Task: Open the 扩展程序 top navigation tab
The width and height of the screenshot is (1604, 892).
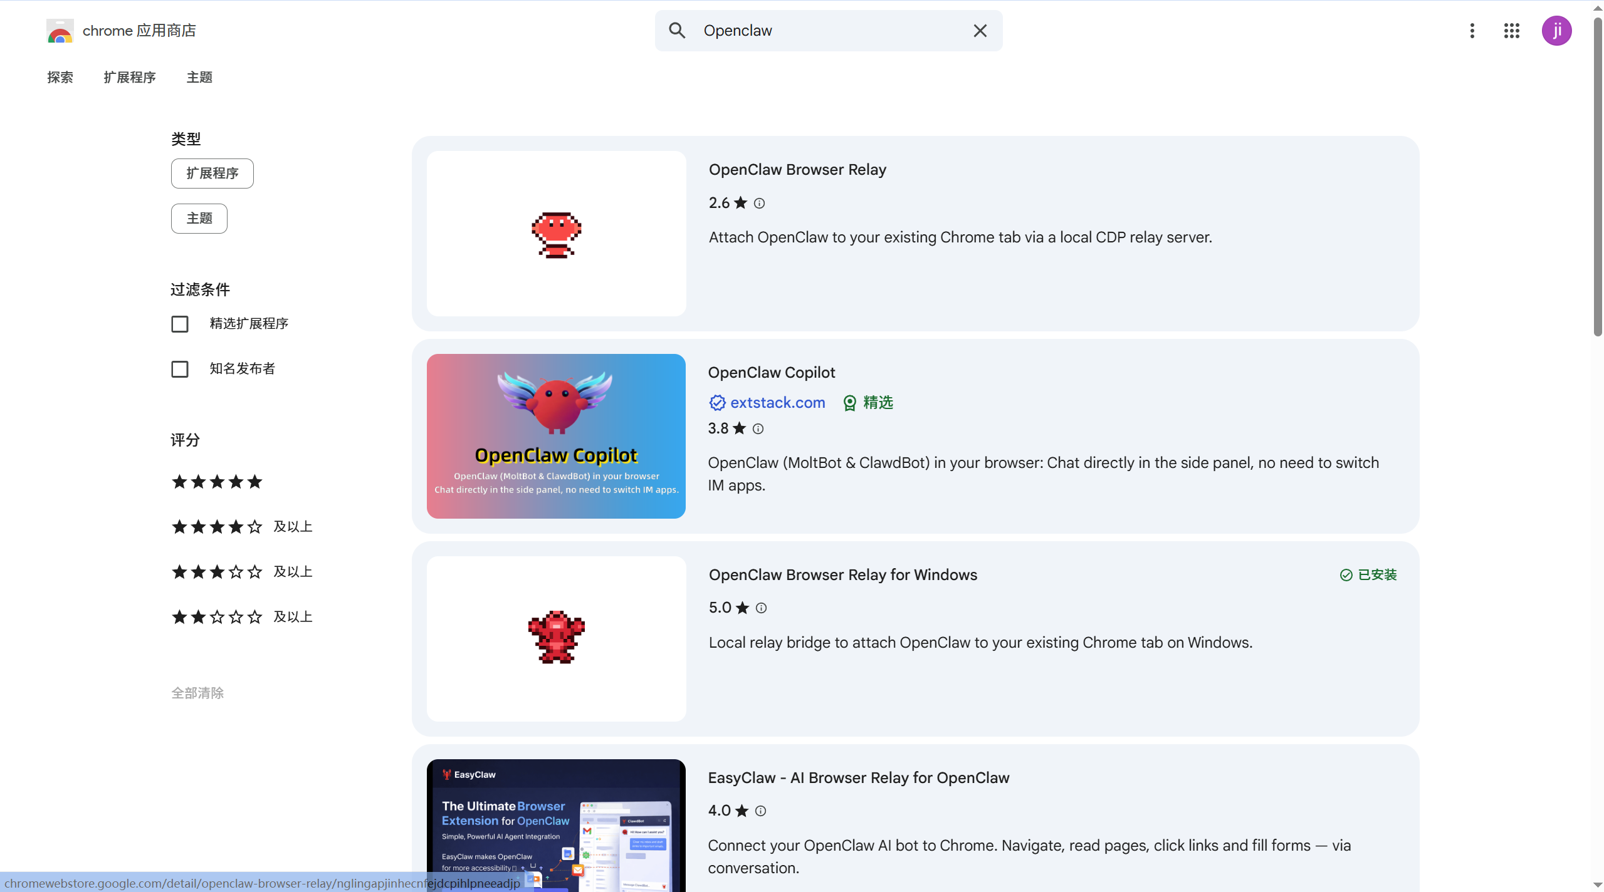Action: (x=129, y=77)
